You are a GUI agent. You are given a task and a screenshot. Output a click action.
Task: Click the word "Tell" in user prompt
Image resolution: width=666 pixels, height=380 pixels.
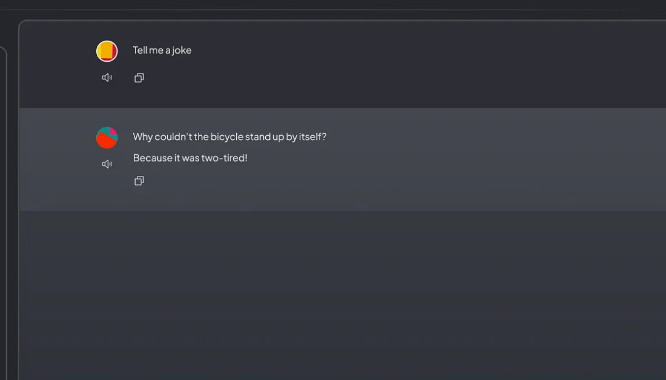[140, 50]
